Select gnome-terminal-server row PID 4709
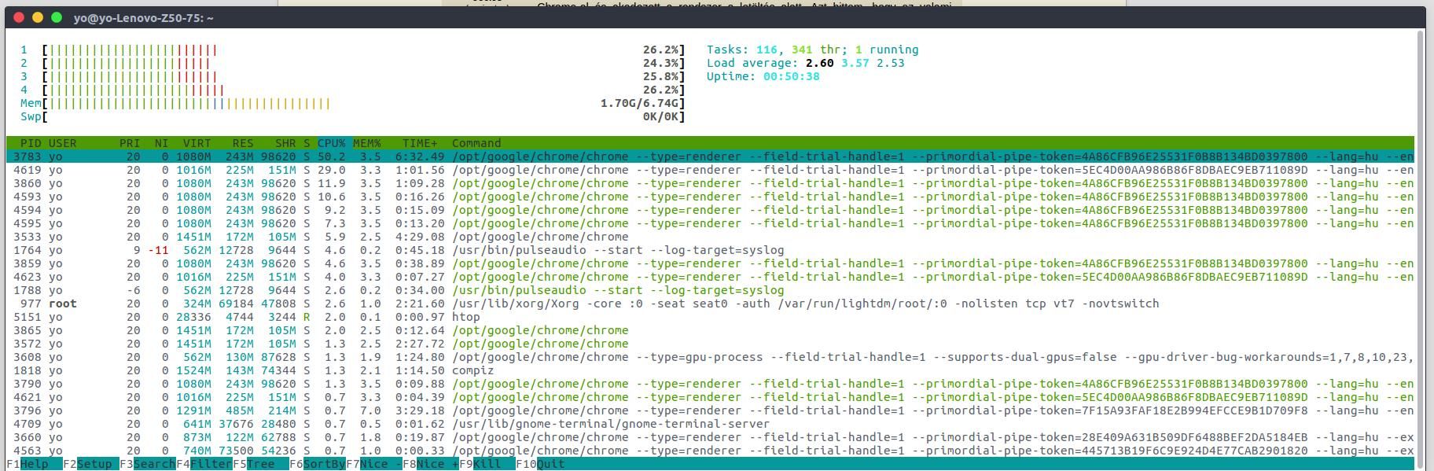This screenshot has width=1434, height=471. pyautogui.click(x=710, y=424)
